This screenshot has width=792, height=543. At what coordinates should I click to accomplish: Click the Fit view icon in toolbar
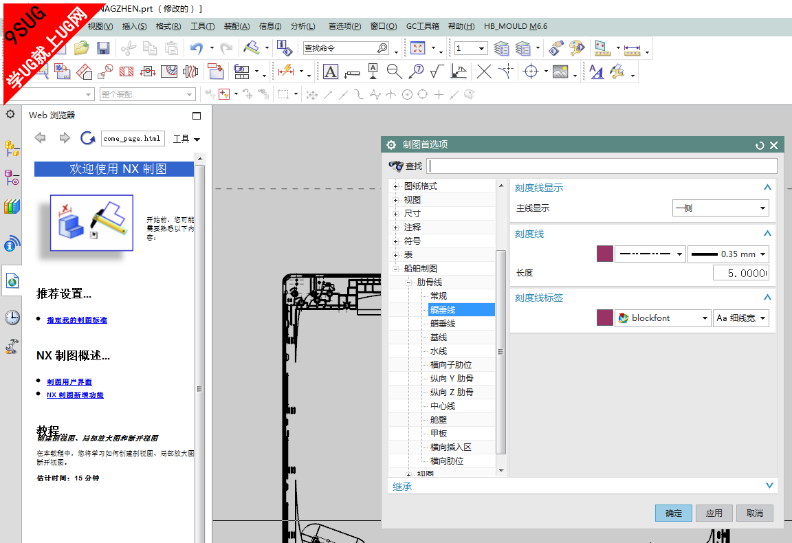(417, 49)
